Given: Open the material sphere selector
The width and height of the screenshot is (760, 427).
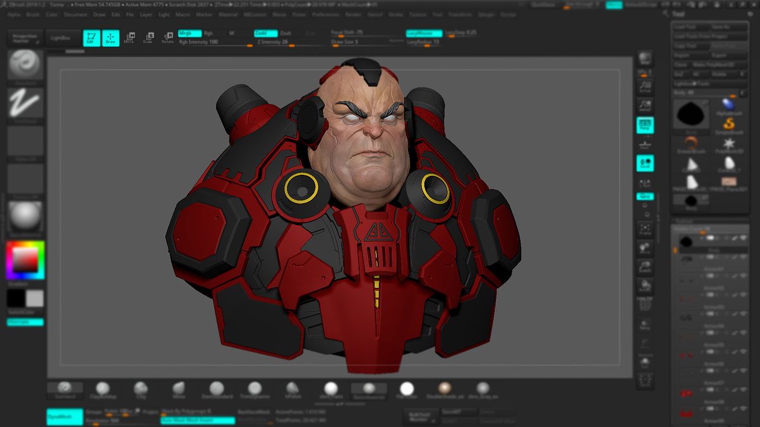Looking at the screenshot, I should coord(25,218).
